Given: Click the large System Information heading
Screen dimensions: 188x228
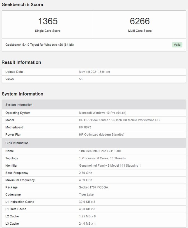Looking at the screenshot, I should point(22,94).
